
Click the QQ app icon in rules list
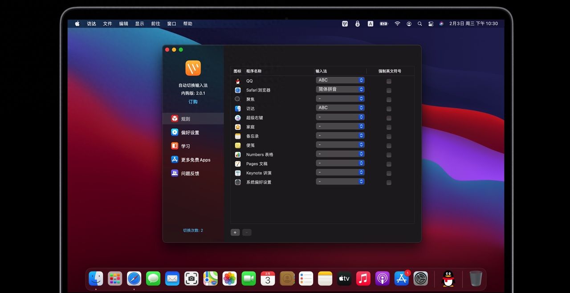tap(237, 81)
